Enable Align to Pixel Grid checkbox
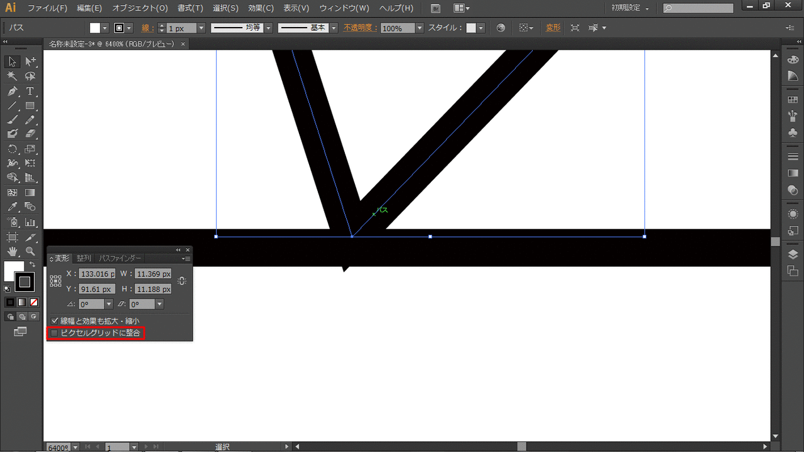The height and width of the screenshot is (452, 804). tap(55, 333)
